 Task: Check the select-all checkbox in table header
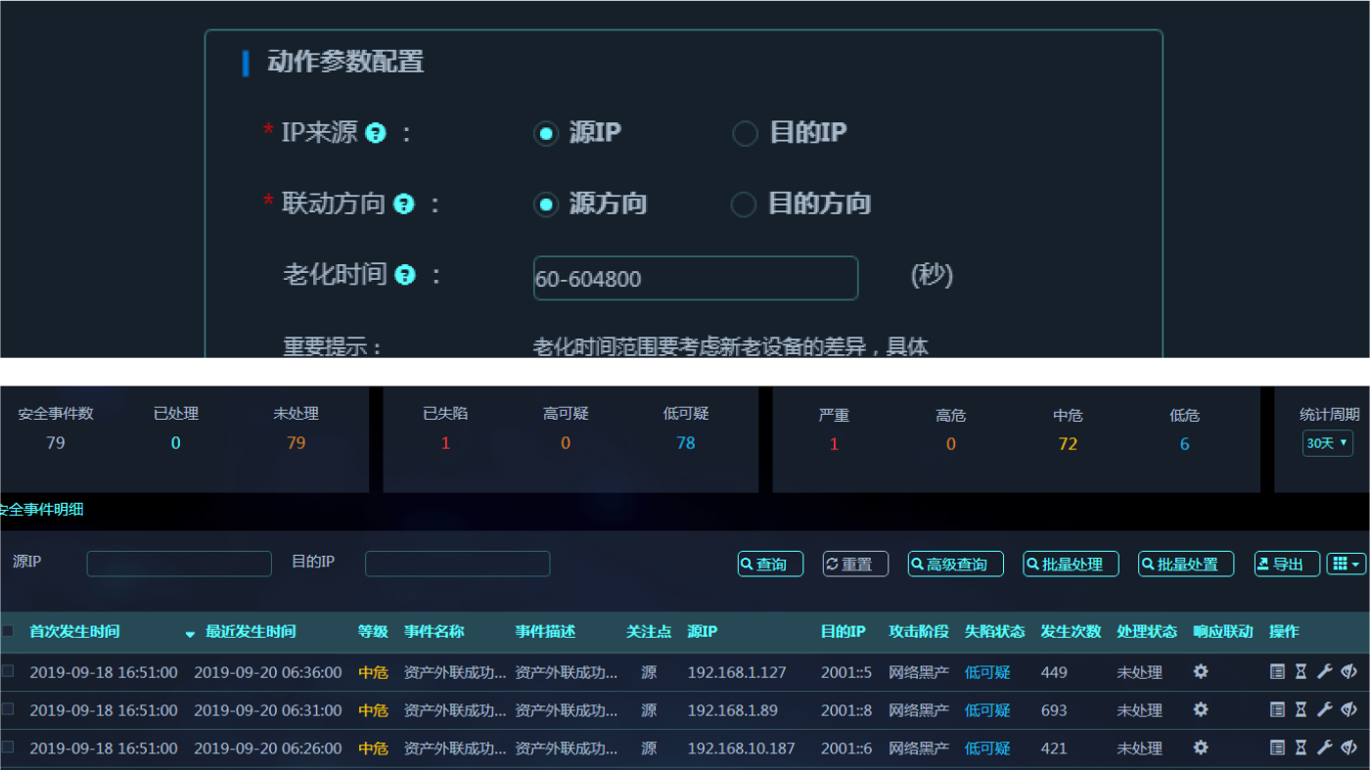tap(8, 631)
